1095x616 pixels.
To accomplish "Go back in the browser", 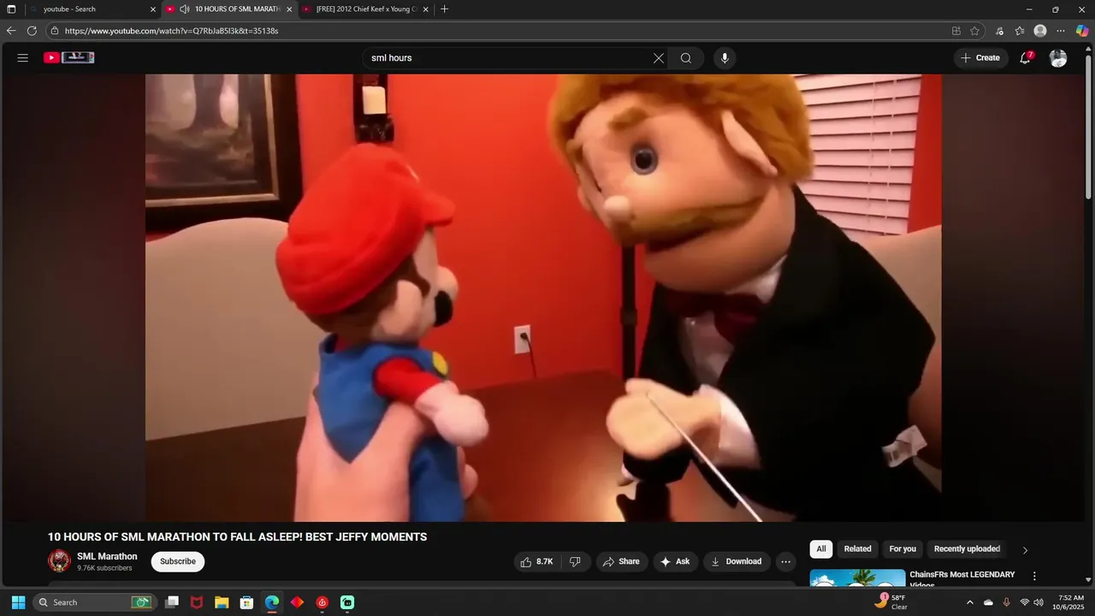I will [11, 31].
